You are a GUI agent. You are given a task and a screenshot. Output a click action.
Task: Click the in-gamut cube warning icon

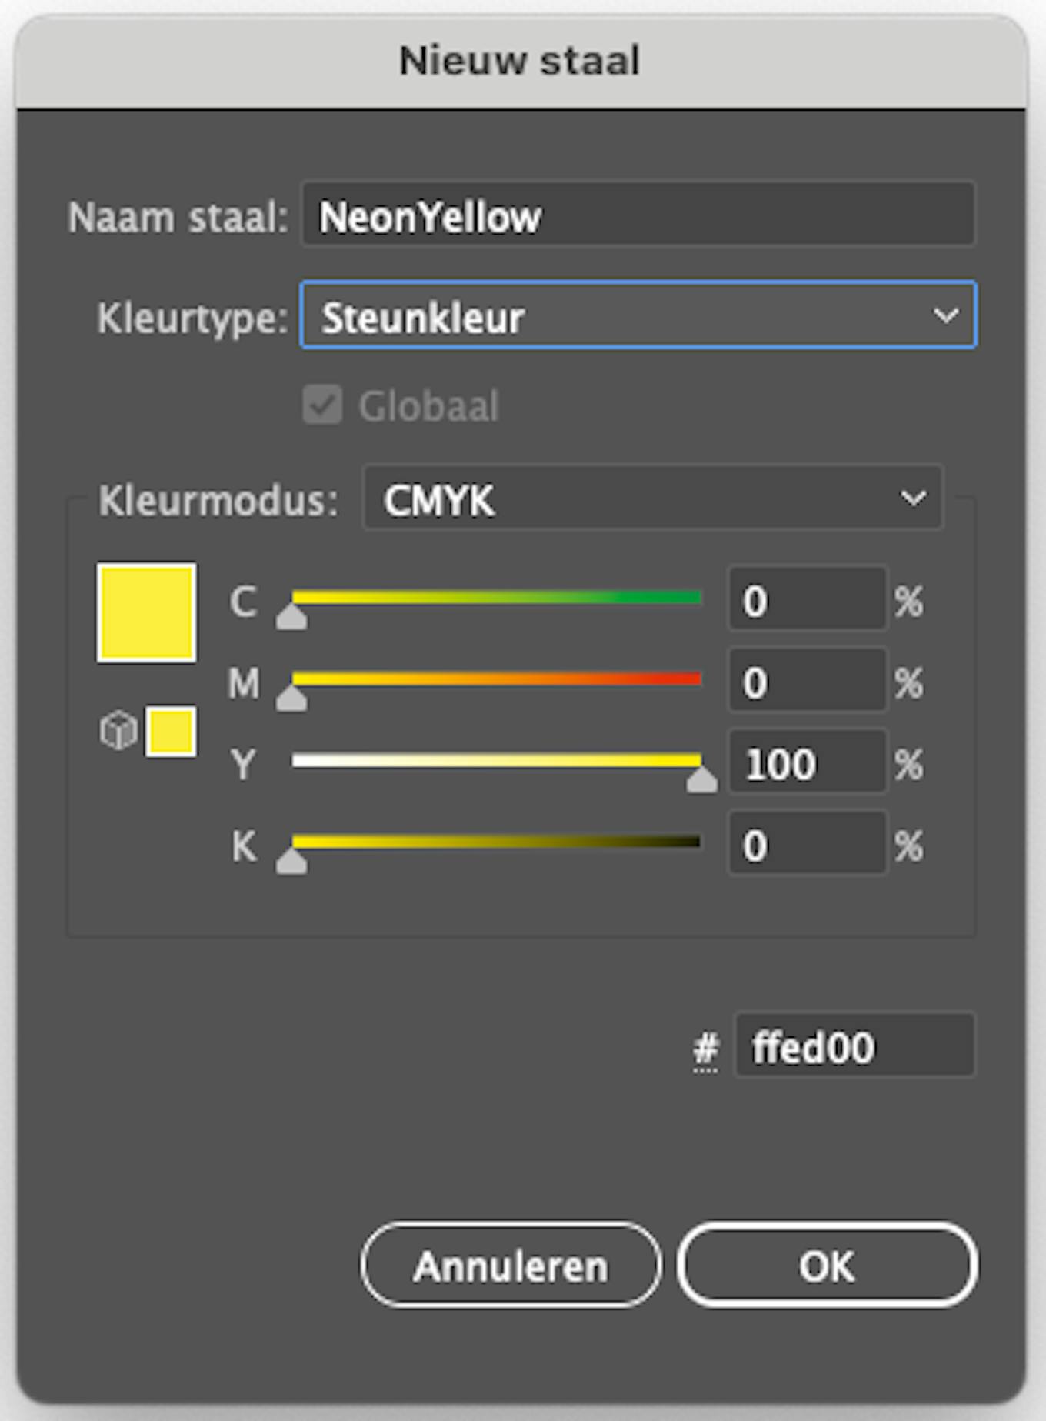pos(118,731)
